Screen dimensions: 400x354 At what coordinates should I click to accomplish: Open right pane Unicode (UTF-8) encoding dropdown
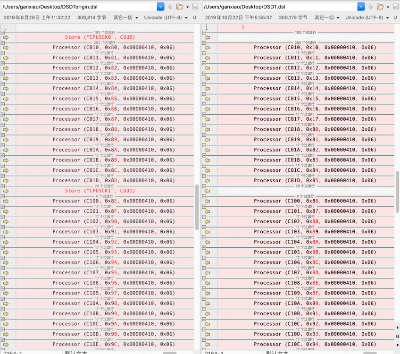pos(367,17)
